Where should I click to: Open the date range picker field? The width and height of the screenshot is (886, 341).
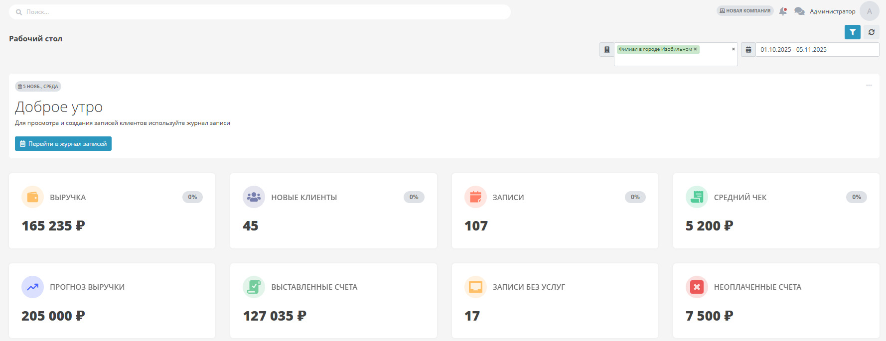point(817,50)
